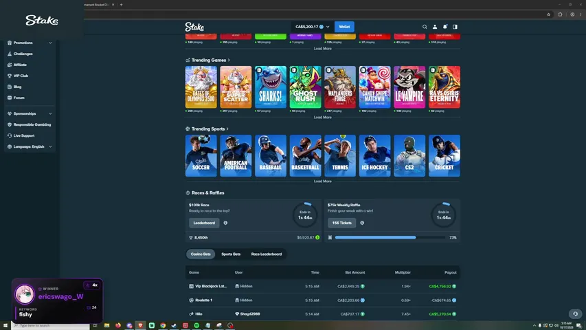Open the Ice Hockey sports tile
The height and width of the screenshot is (330, 586).
click(x=375, y=155)
